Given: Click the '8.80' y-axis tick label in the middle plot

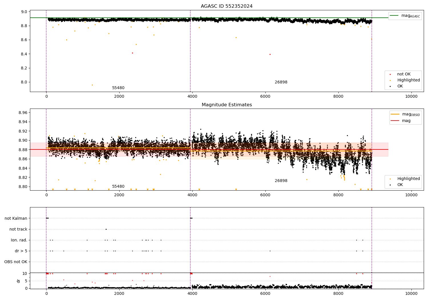Looking at the screenshot, I should click(x=23, y=187).
